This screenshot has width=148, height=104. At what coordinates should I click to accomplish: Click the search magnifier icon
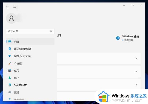tap(51, 31)
